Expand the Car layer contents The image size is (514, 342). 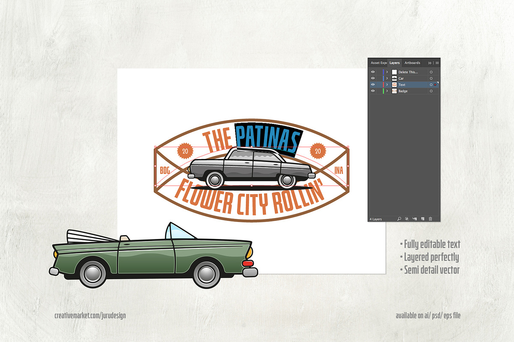coord(387,78)
